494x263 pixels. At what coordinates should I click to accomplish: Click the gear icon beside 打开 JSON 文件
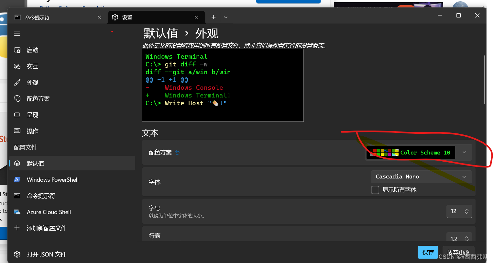coord(17,254)
